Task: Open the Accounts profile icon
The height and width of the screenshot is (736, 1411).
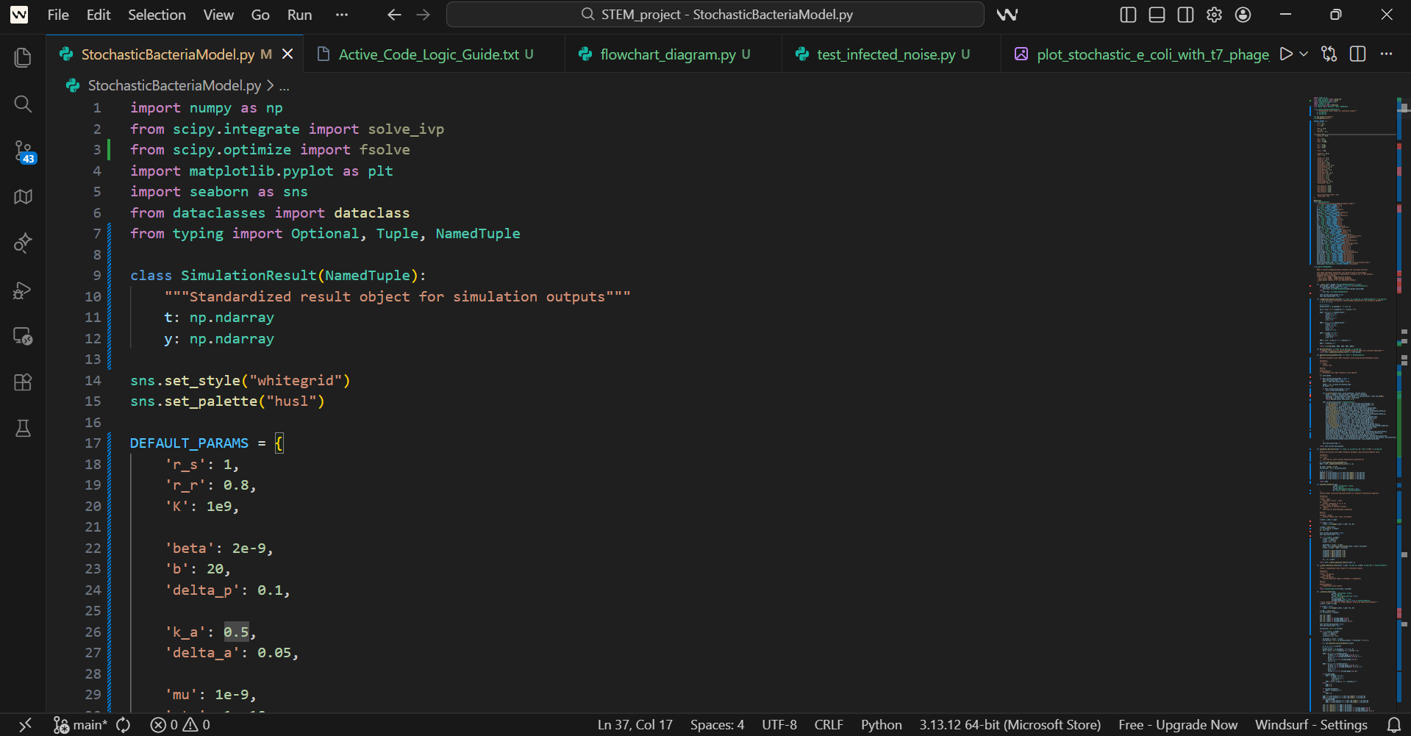Action: [1243, 14]
